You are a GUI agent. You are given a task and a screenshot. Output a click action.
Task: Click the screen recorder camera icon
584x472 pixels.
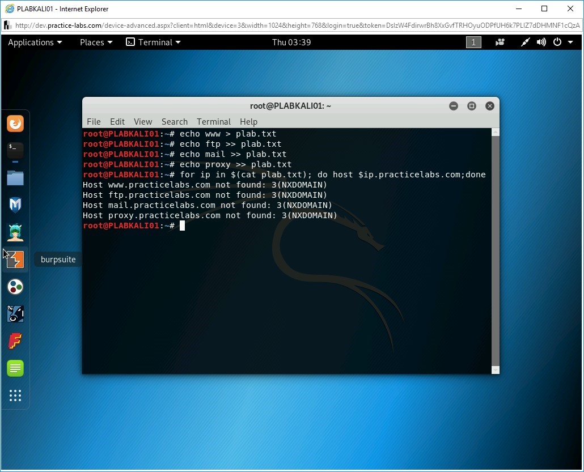(x=500, y=42)
